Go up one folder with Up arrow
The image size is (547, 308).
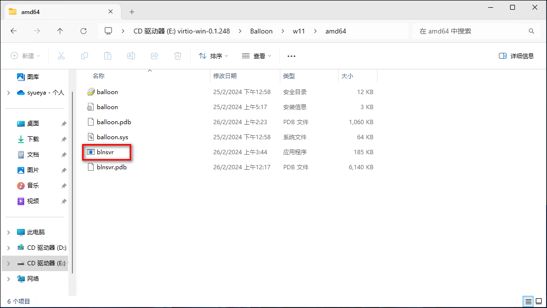click(60, 31)
